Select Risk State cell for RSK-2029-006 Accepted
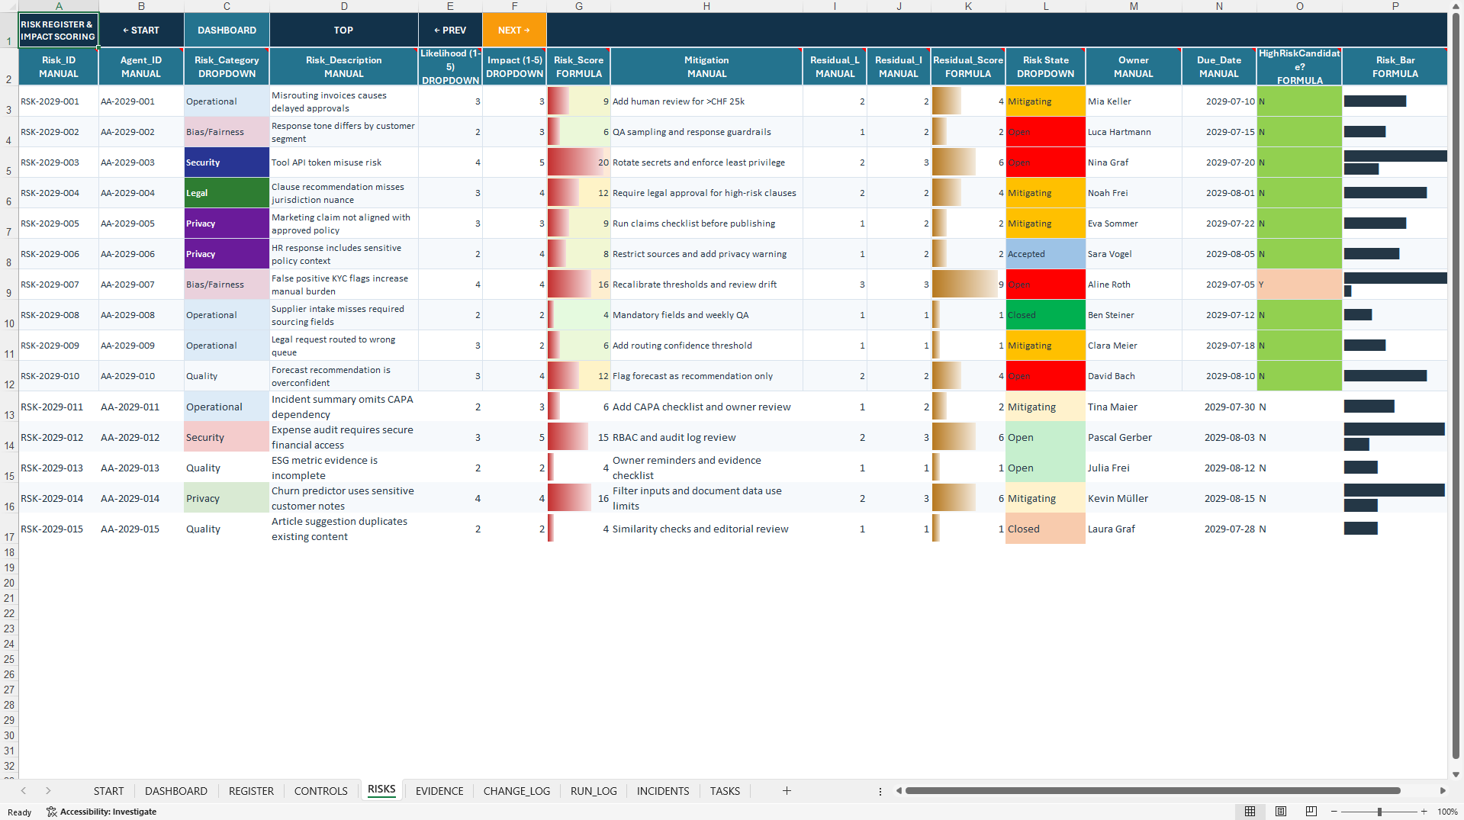Screen dimensions: 1464x820 (x=1045, y=254)
